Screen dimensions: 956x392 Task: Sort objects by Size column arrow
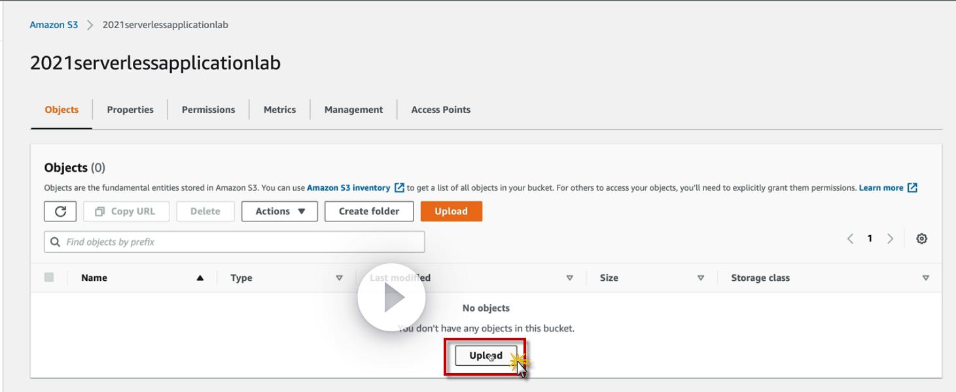[701, 278]
